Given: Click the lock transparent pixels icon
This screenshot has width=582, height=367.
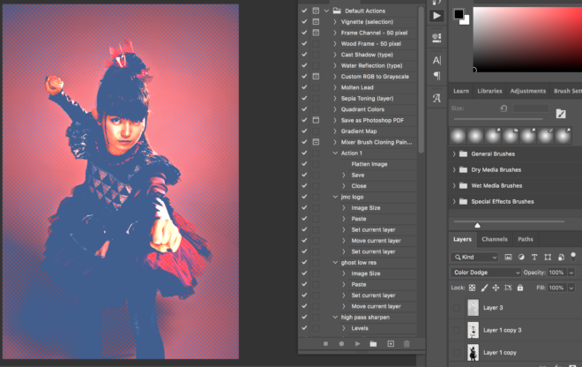Looking at the screenshot, I should point(472,288).
